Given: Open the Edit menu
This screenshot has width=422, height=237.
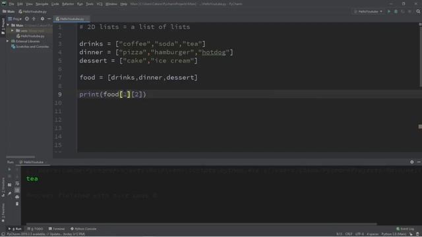Looking at the screenshot, I should tap(20, 4).
